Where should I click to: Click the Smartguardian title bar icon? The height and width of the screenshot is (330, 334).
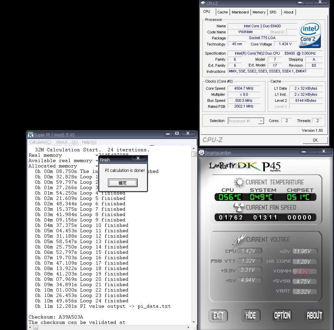click(x=201, y=152)
